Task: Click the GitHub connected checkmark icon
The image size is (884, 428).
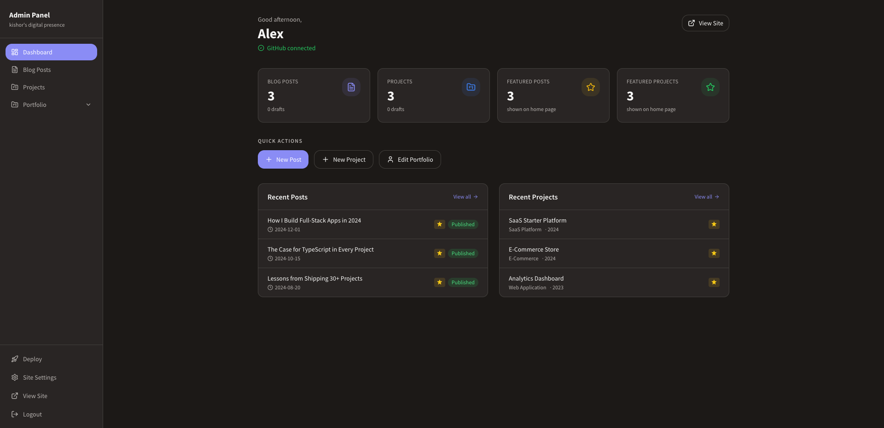Action: [261, 48]
